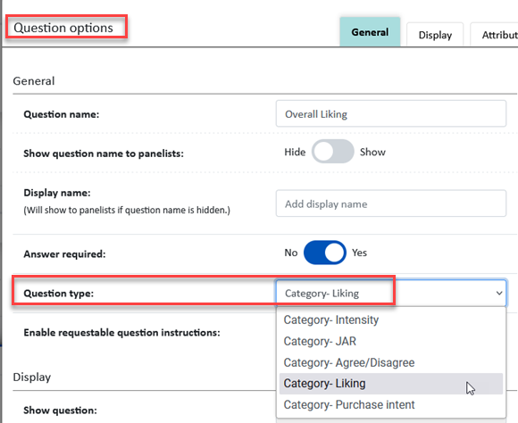Click the Yes label for Answer required

359,253
